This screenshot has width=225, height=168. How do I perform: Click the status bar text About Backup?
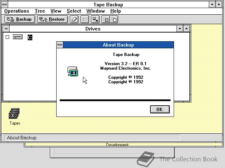[x=22, y=138]
